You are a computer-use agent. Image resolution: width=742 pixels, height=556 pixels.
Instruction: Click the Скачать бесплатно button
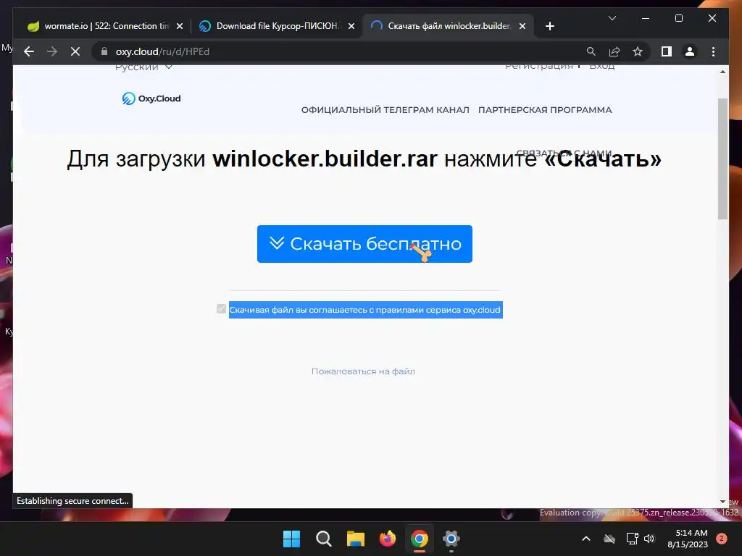pos(364,244)
